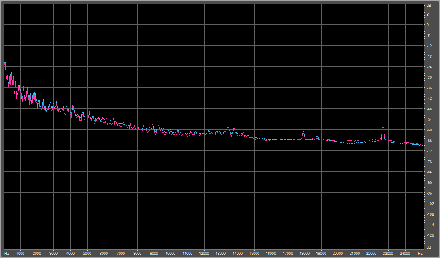Viewport: 440px width, 258px height.
Task: Select the 5000 label on the frequency ruler
Action: (x=87, y=253)
